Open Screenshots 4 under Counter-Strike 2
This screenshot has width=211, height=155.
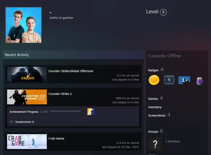pos(24,122)
